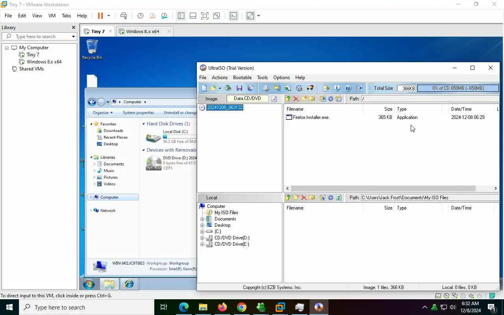Click the Properties document icon in UltraISO toolbar
Screen dimensions: 504x315
click(326, 88)
